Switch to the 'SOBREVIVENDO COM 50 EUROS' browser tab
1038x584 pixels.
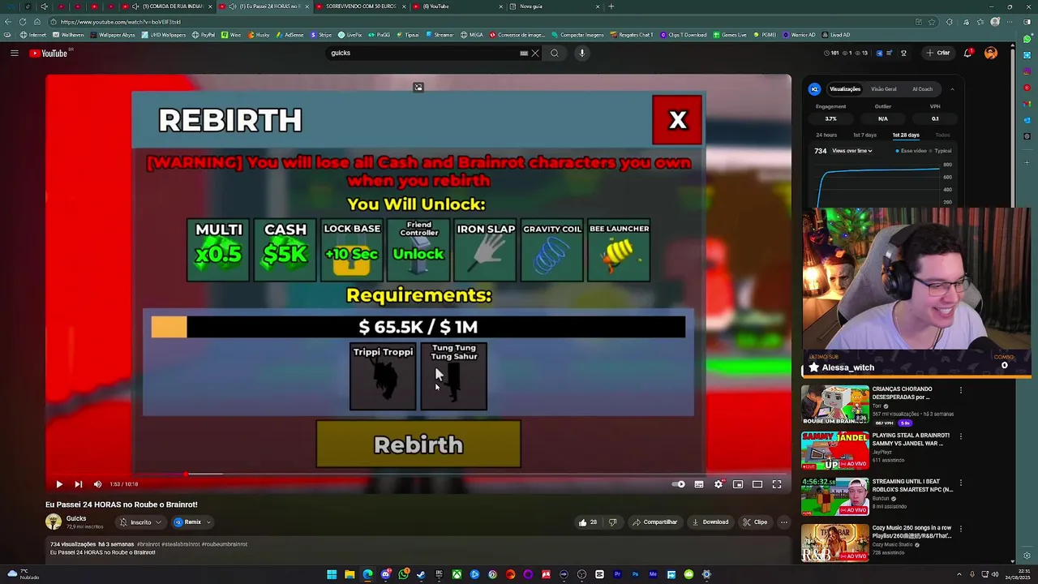pyautogui.click(x=360, y=6)
